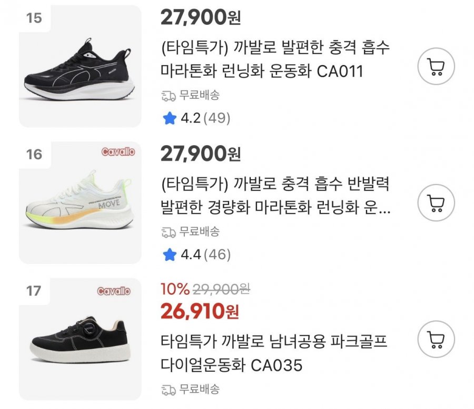Click the rank badge number 17

pos(34,291)
